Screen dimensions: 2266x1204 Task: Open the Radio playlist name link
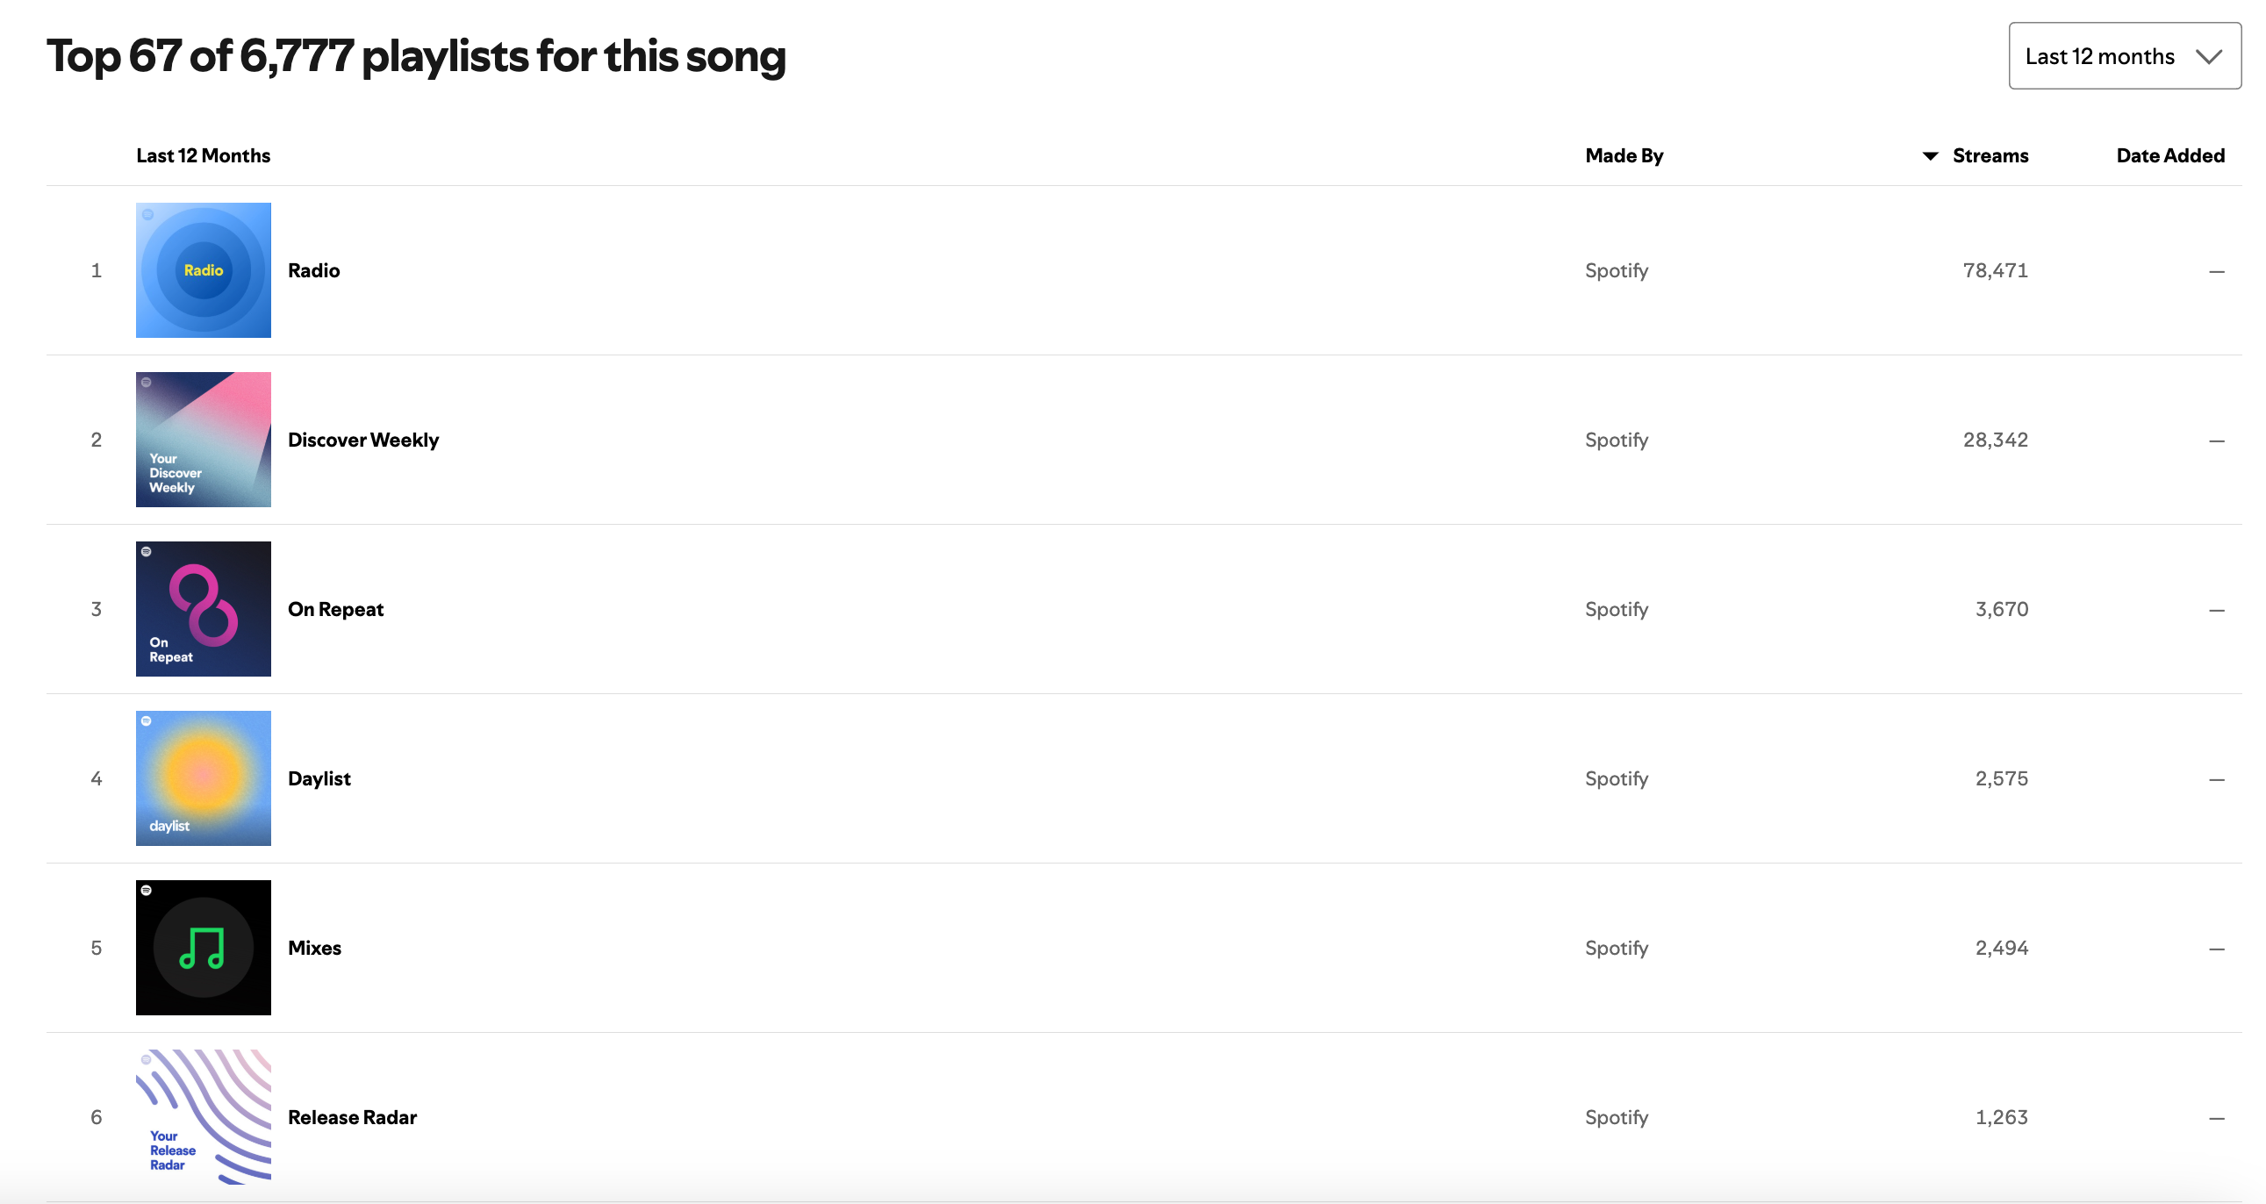click(x=314, y=270)
